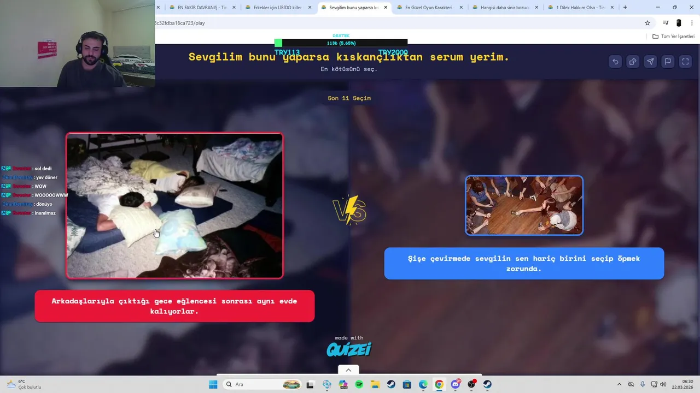Switch to the "EN FAKİR DAVRANIŞ" tab
Image resolution: width=700 pixels, height=393 pixels.
point(202,8)
